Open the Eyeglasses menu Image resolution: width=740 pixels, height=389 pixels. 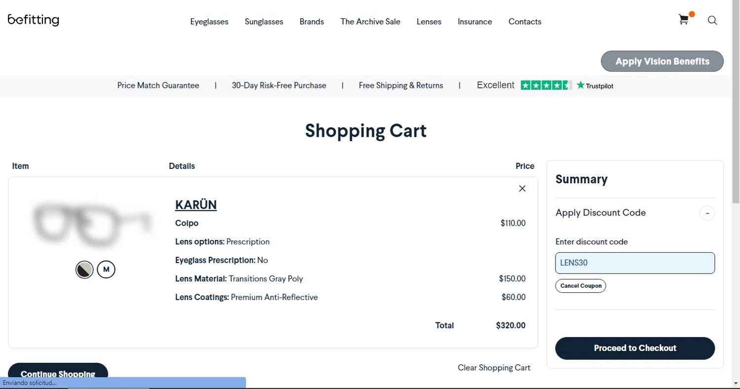209,22
